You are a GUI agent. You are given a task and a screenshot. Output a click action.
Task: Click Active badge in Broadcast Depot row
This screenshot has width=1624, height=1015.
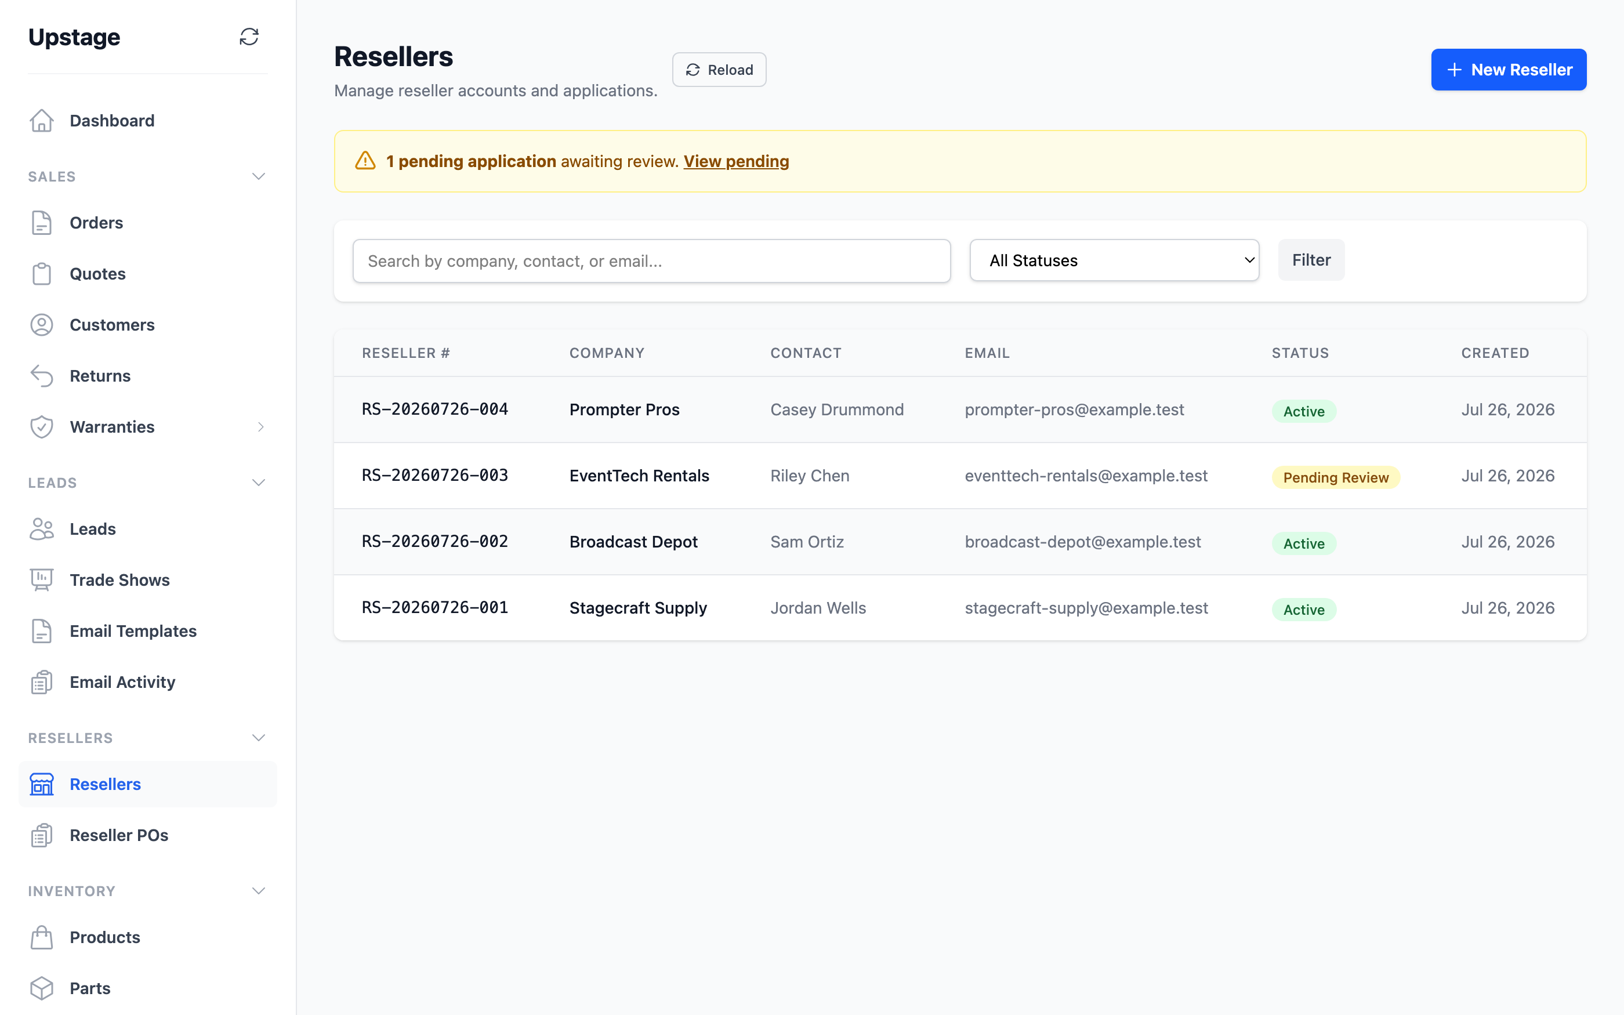coord(1304,544)
